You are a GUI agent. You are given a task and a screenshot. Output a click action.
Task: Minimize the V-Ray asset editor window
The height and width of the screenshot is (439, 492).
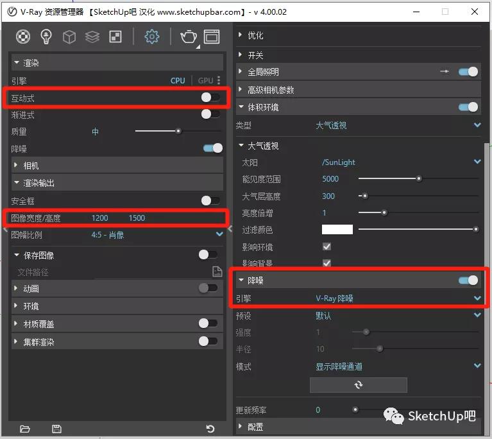[x=416, y=12]
